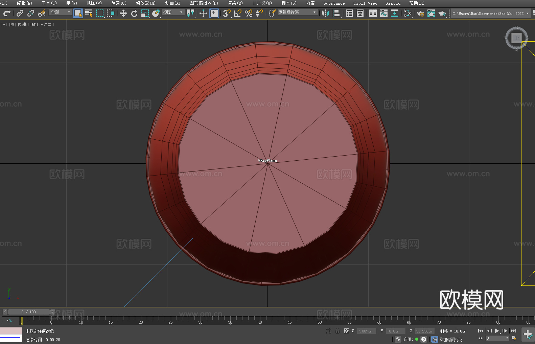Click the Unlink Selection icon
535x344 pixels.
click(31, 14)
